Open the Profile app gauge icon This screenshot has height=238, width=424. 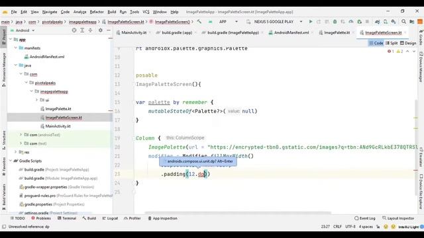(351, 22)
